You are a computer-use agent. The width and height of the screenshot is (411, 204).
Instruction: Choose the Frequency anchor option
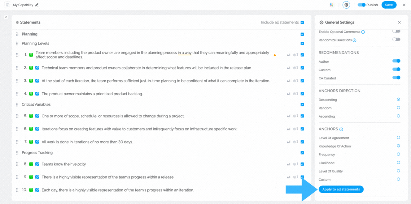click(x=398, y=154)
